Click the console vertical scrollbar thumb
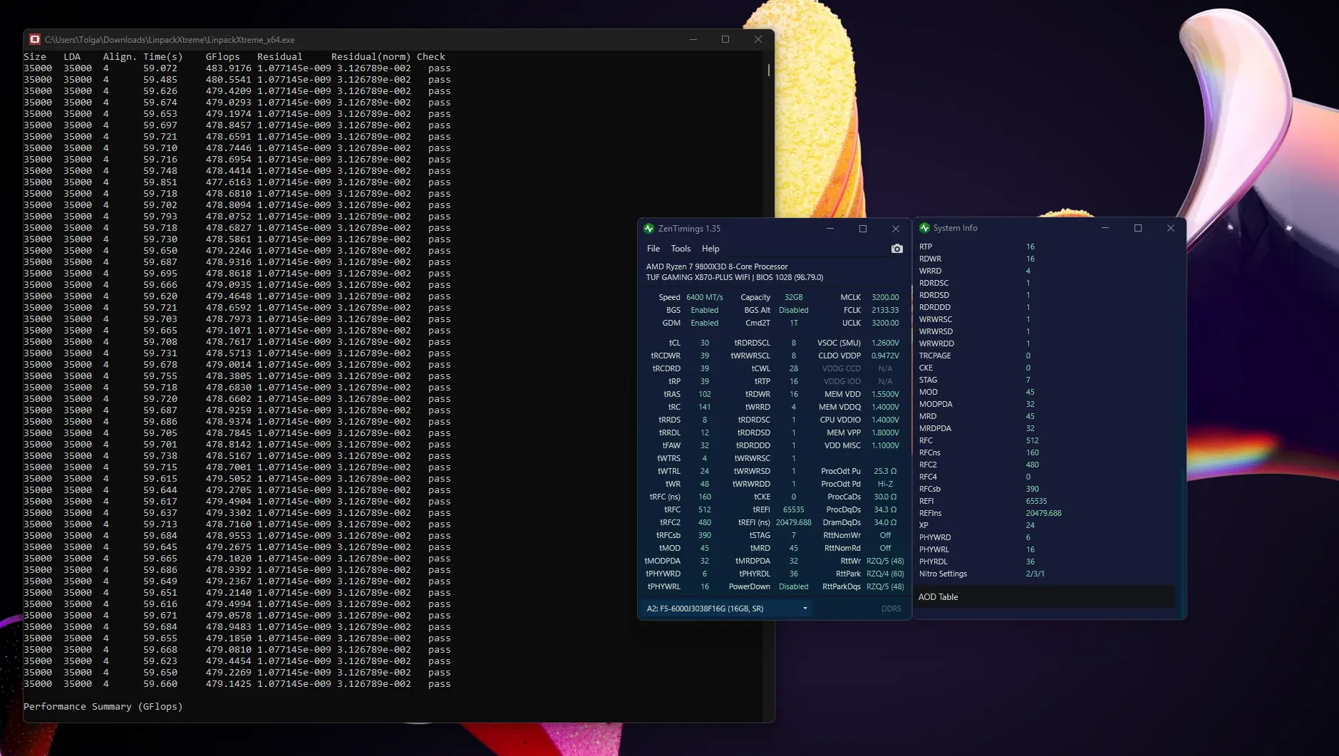 coord(768,70)
